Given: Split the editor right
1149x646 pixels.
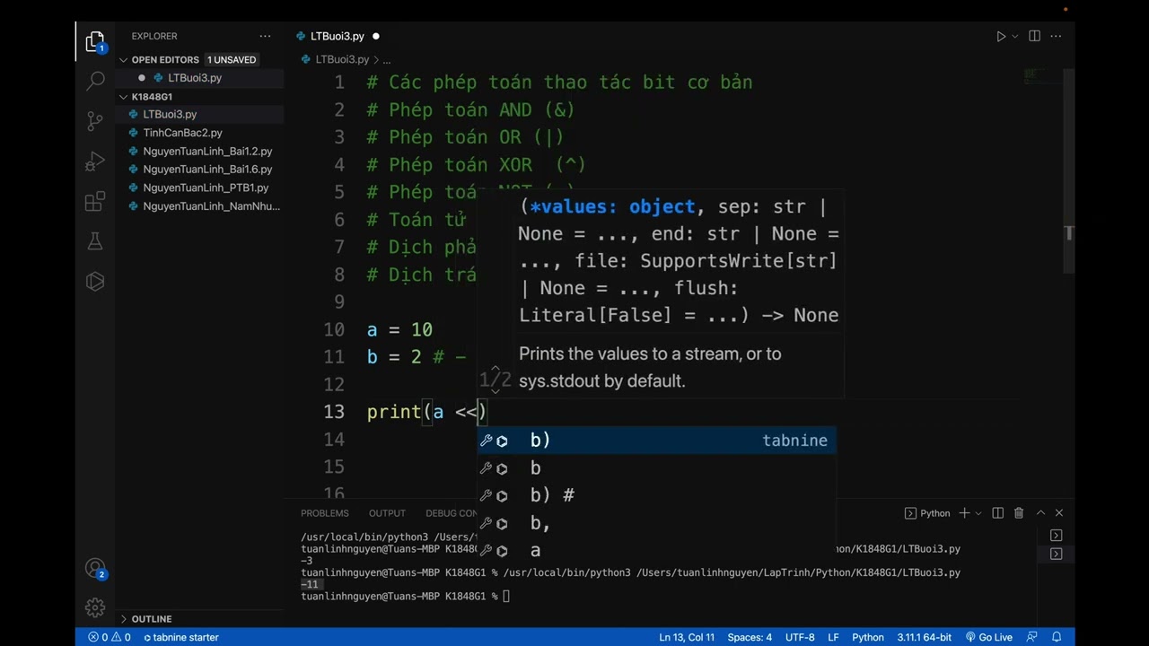Looking at the screenshot, I should [x=1034, y=37].
